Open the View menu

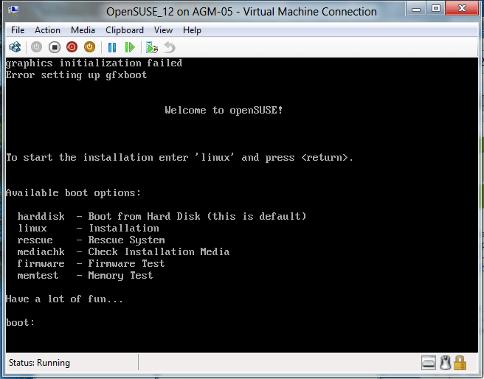163,30
